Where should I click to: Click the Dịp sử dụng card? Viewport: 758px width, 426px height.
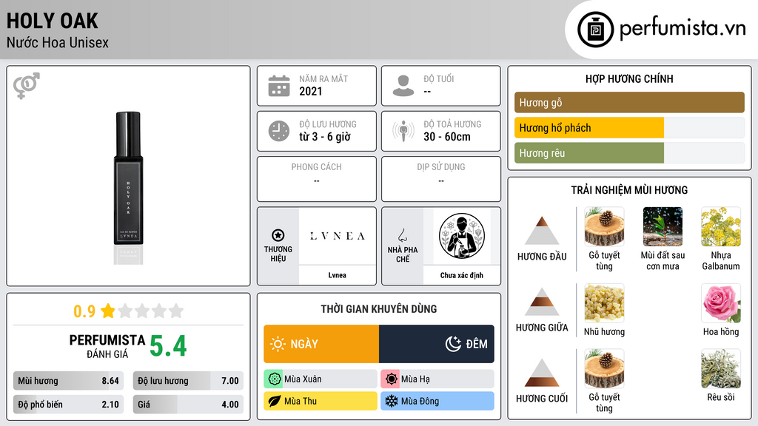(x=441, y=179)
